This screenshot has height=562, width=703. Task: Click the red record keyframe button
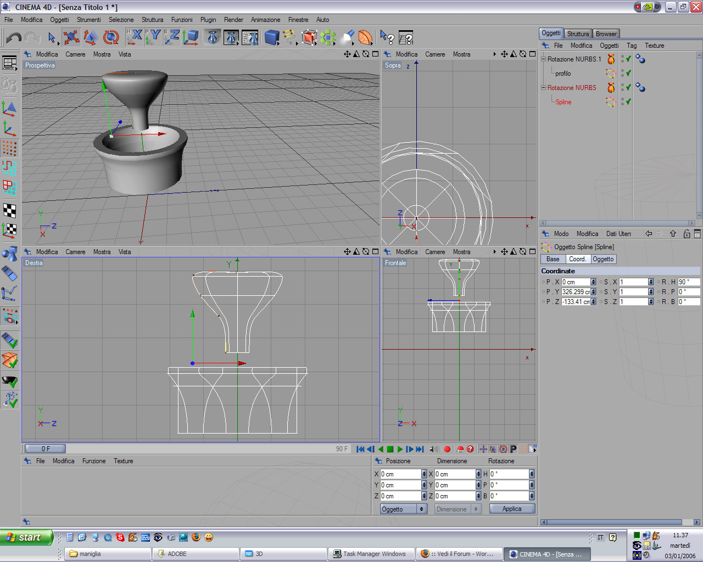pyautogui.click(x=447, y=449)
